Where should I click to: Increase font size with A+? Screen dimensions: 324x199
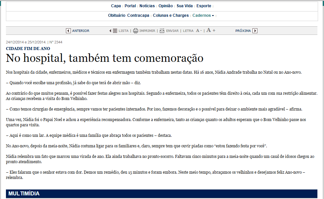point(211,31)
